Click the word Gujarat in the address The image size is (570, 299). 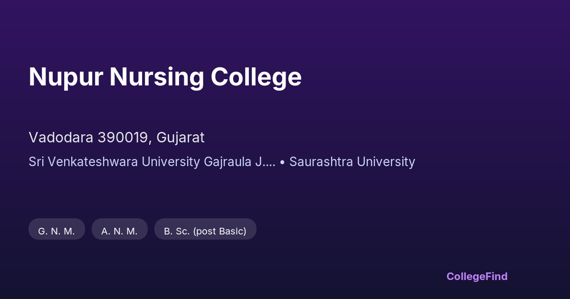click(180, 138)
